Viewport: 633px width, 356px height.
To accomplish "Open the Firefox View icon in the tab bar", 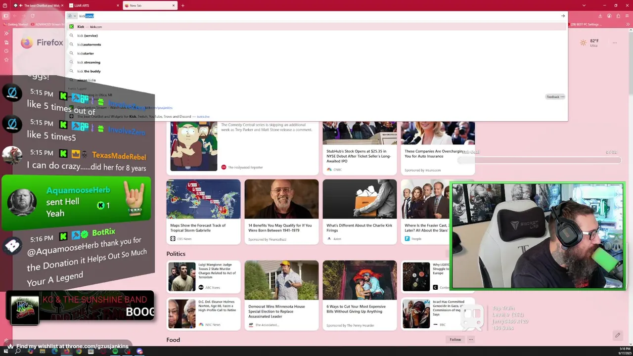I will click(6, 5).
